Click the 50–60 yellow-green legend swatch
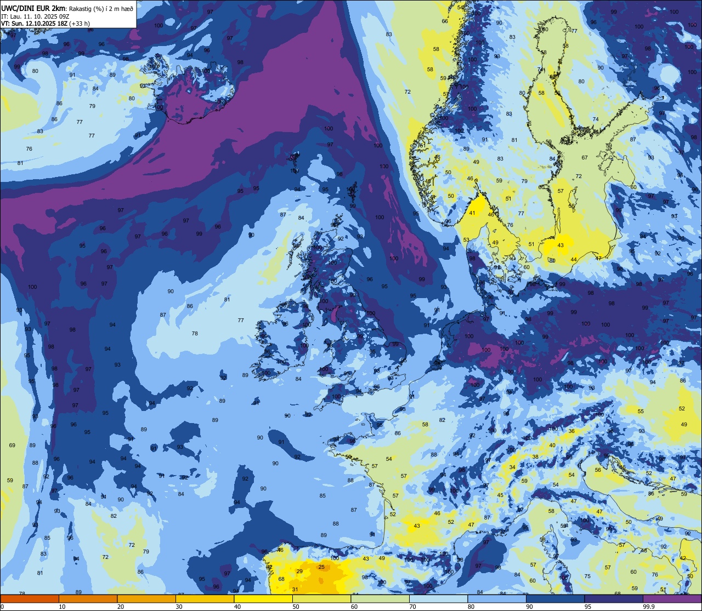 [321, 598]
